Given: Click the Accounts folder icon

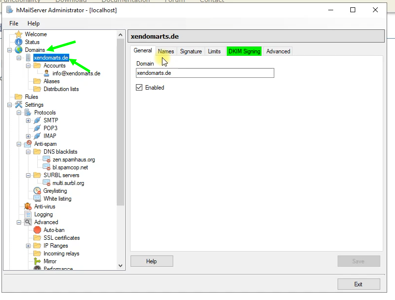Looking at the screenshot, I should click(x=37, y=66).
